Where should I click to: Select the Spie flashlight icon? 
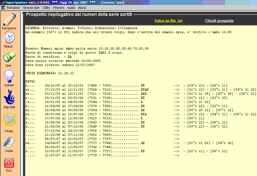[9, 57]
